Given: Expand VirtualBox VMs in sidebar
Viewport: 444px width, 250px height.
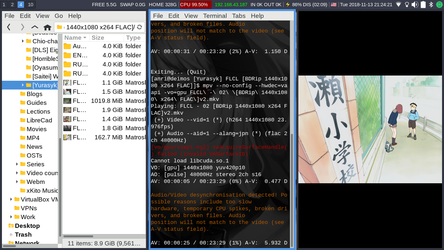Looking at the screenshot, I should pyautogui.click(x=11, y=199).
